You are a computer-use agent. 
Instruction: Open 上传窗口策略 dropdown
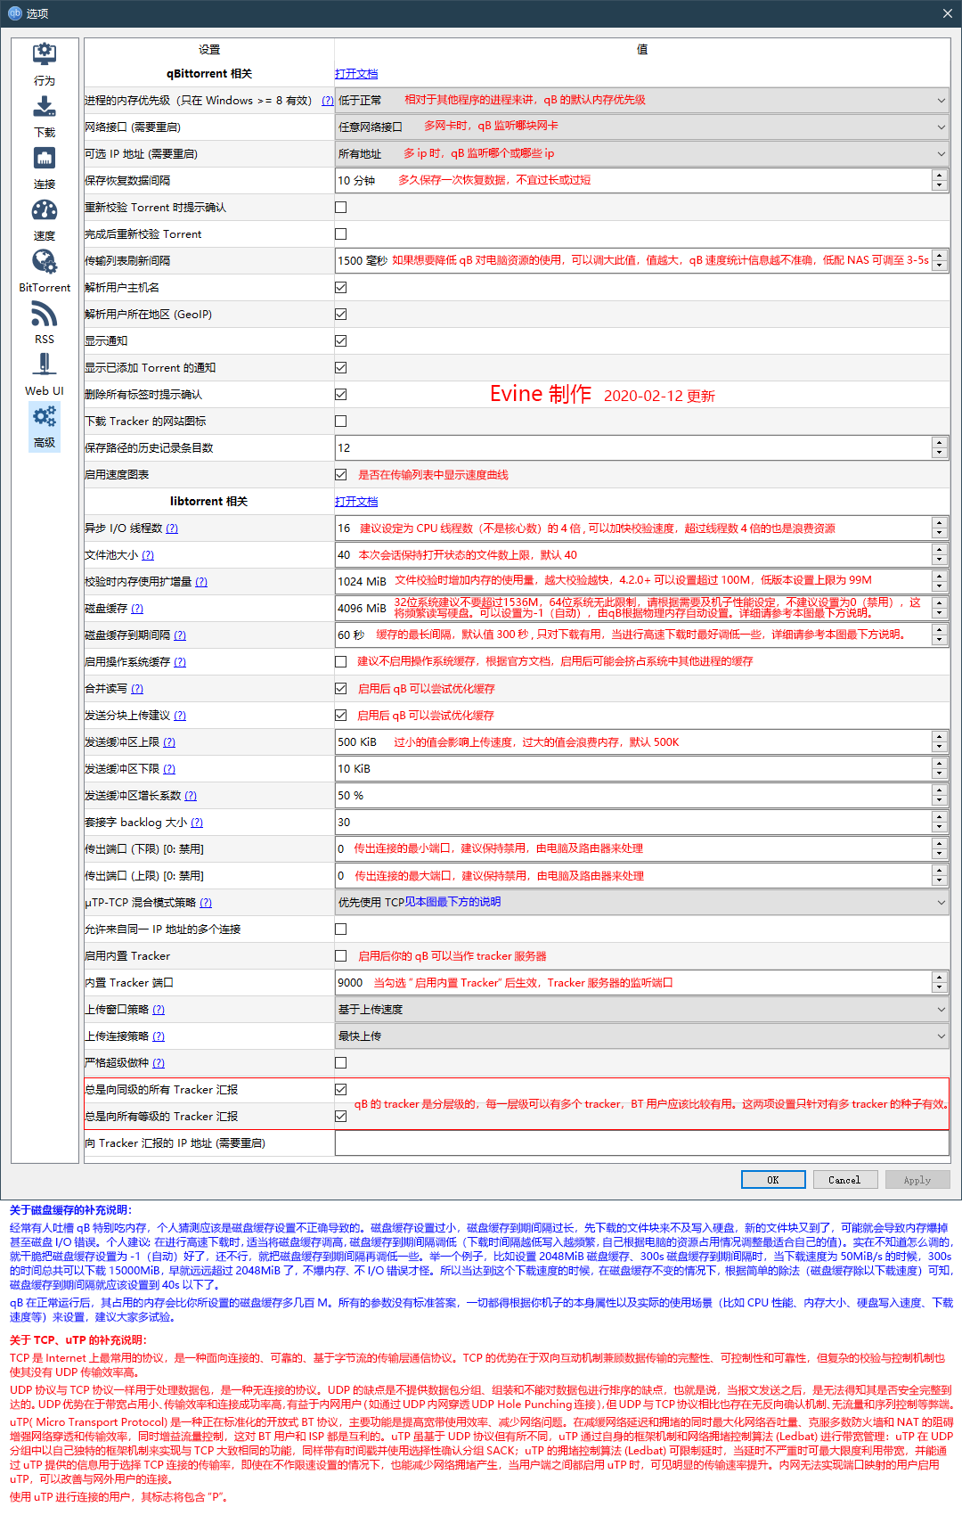pos(641,1009)
